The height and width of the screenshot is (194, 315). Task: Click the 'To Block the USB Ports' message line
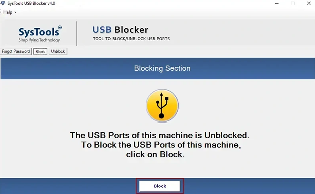click(161, 145)
